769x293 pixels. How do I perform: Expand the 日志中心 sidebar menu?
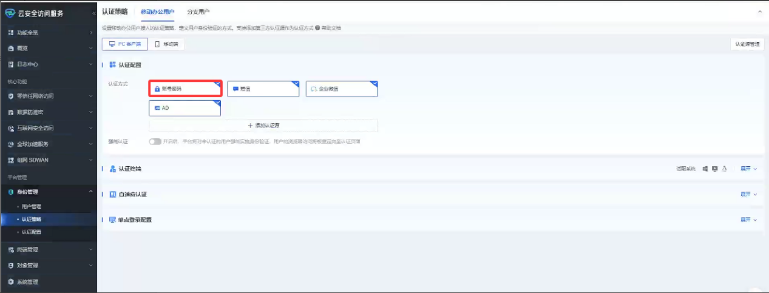(90, 64)
